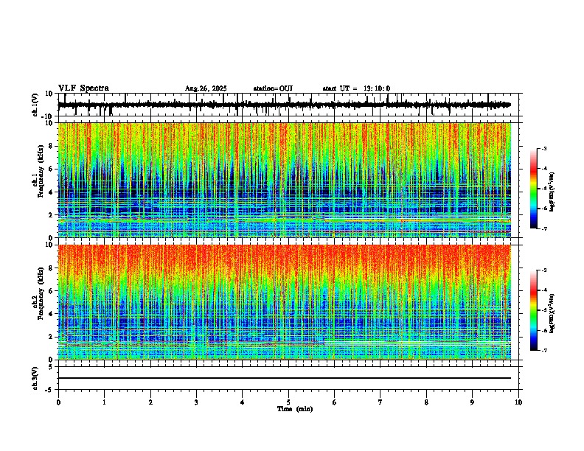584x451 pixels.
Task: Click the "-7" label on ch.2 colorbar
Action: click(x=543, y=350)
